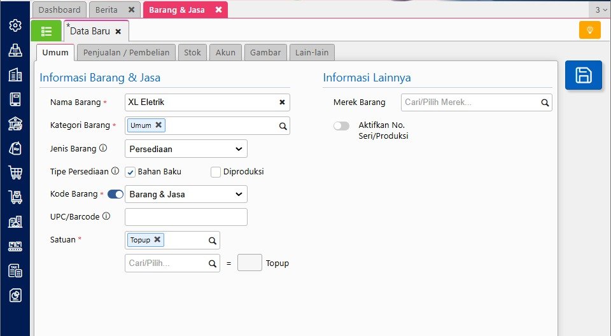This screenshot has width=611, height=336.
Task: Enable the Aktifkan No. Seri/Produksi toggle
Action: tap(342, 126)
